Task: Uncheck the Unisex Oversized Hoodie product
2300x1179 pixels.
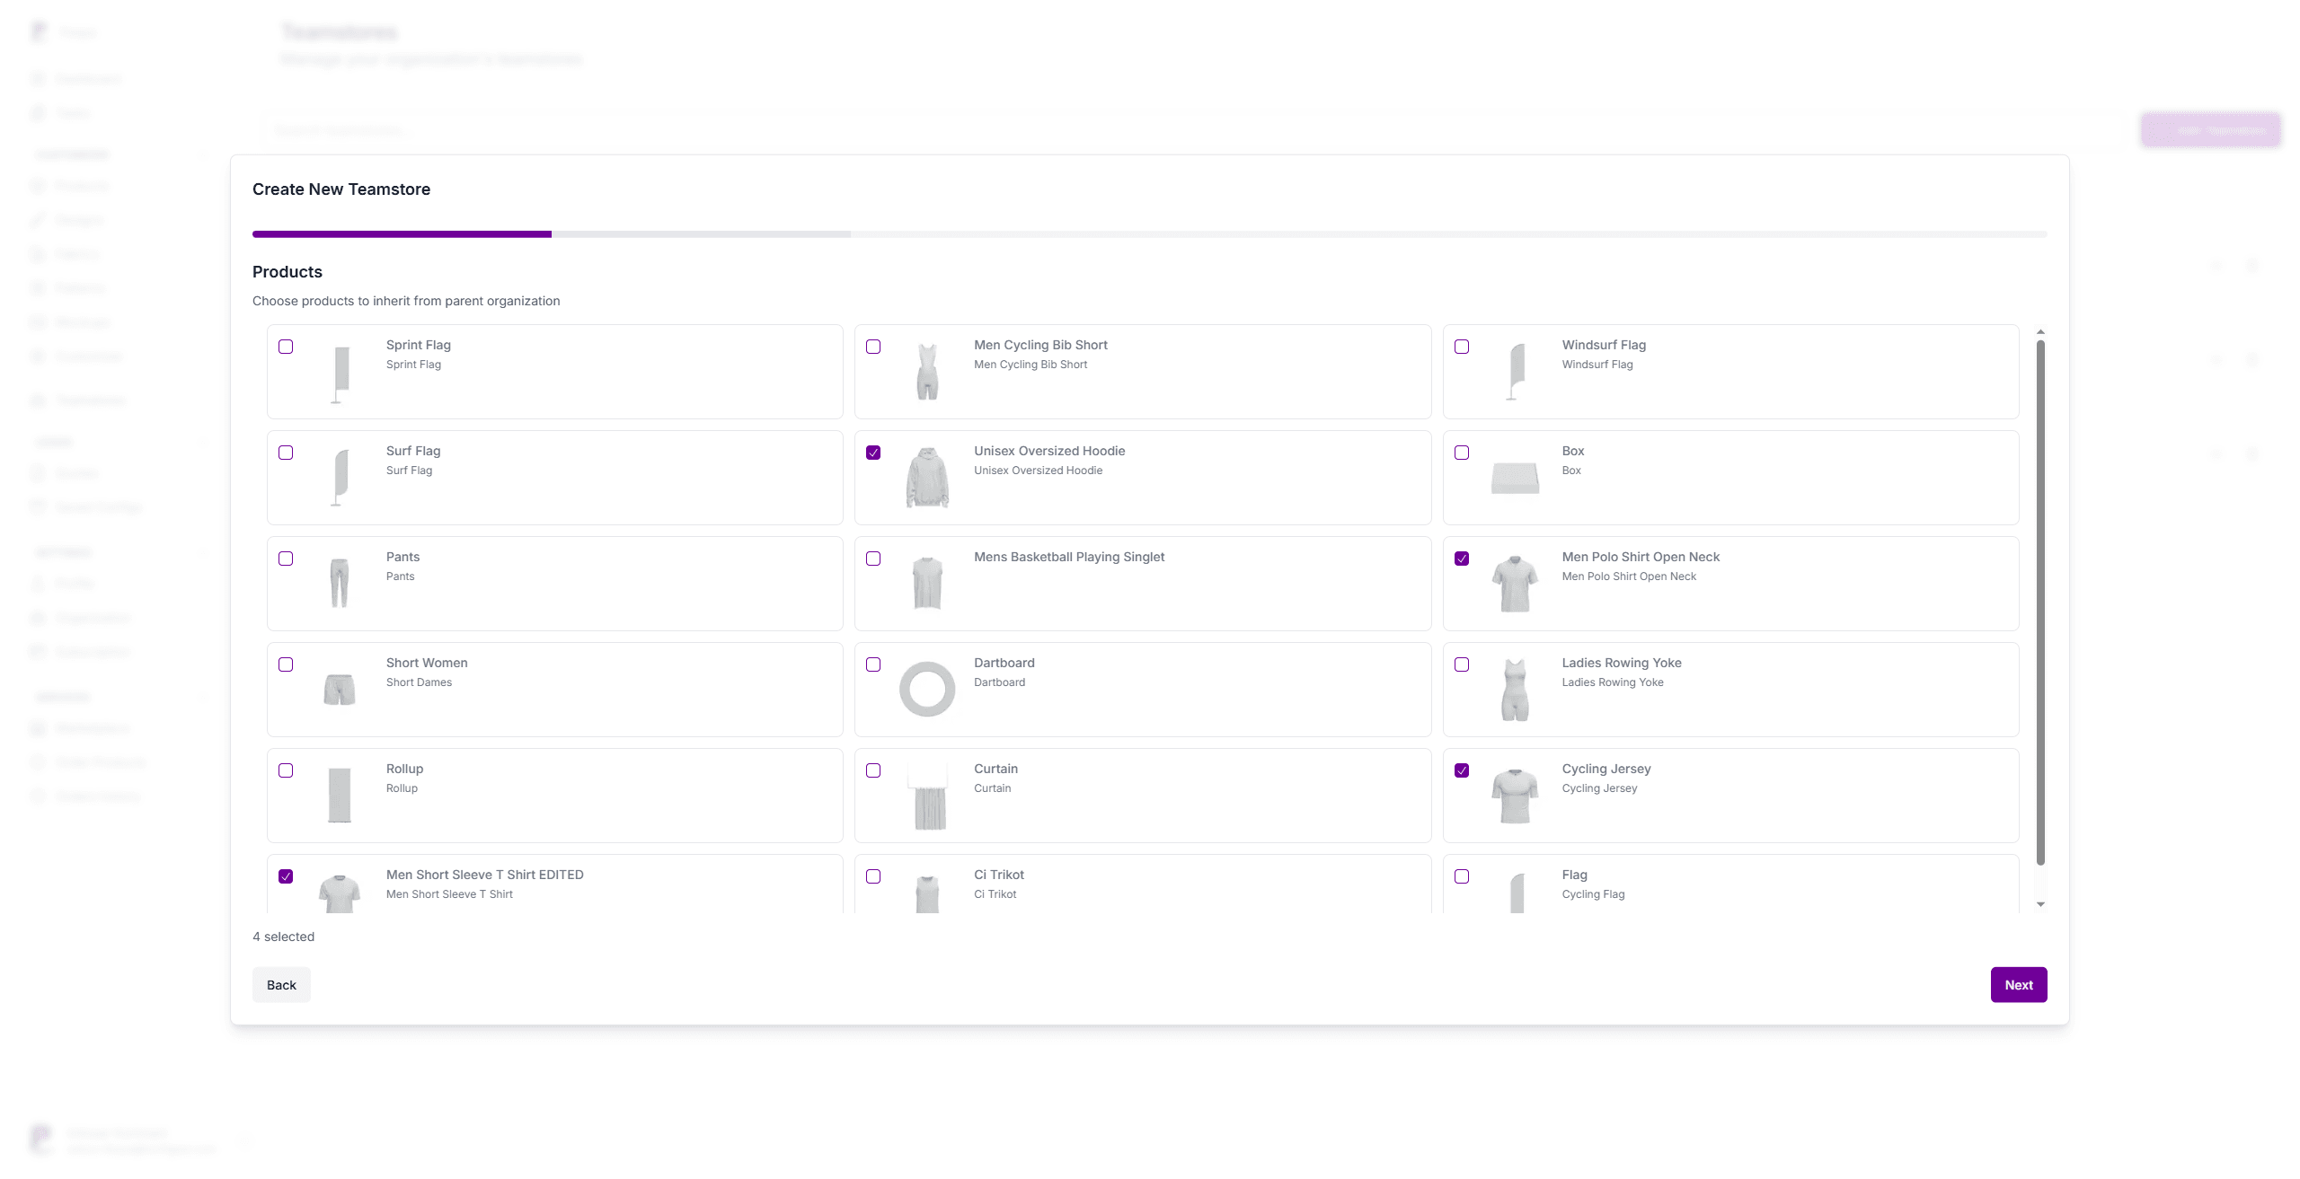Action: click(874, 453)
